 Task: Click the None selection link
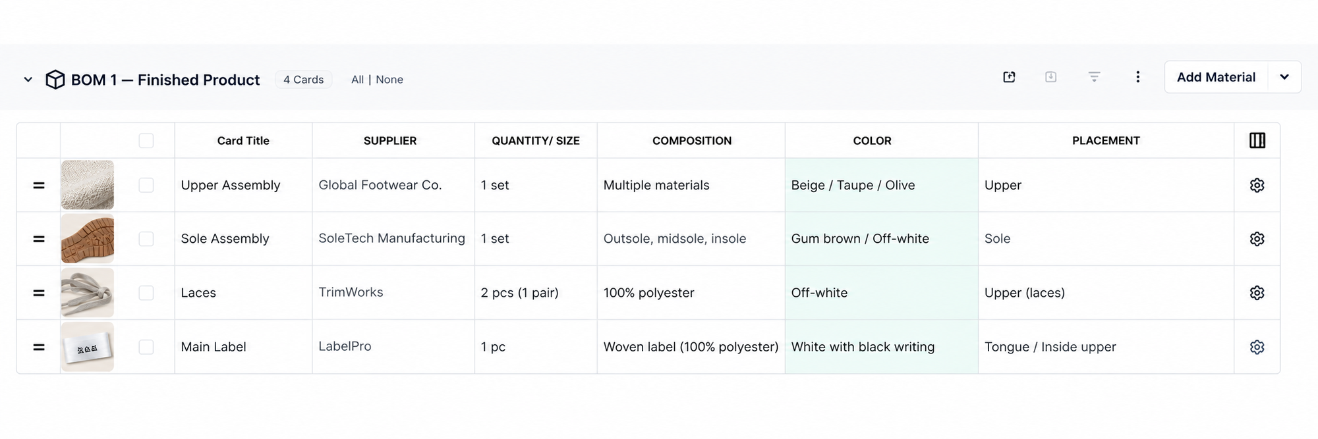click(x=389, y=80)
